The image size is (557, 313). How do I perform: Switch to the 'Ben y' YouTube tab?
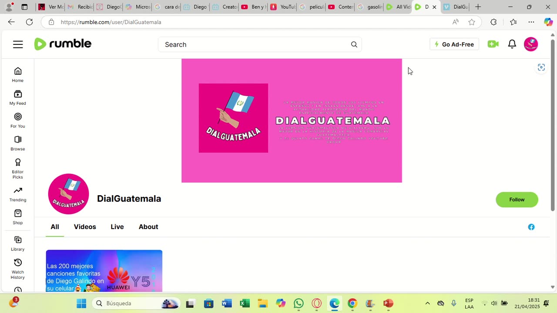[x=253, y=7]
